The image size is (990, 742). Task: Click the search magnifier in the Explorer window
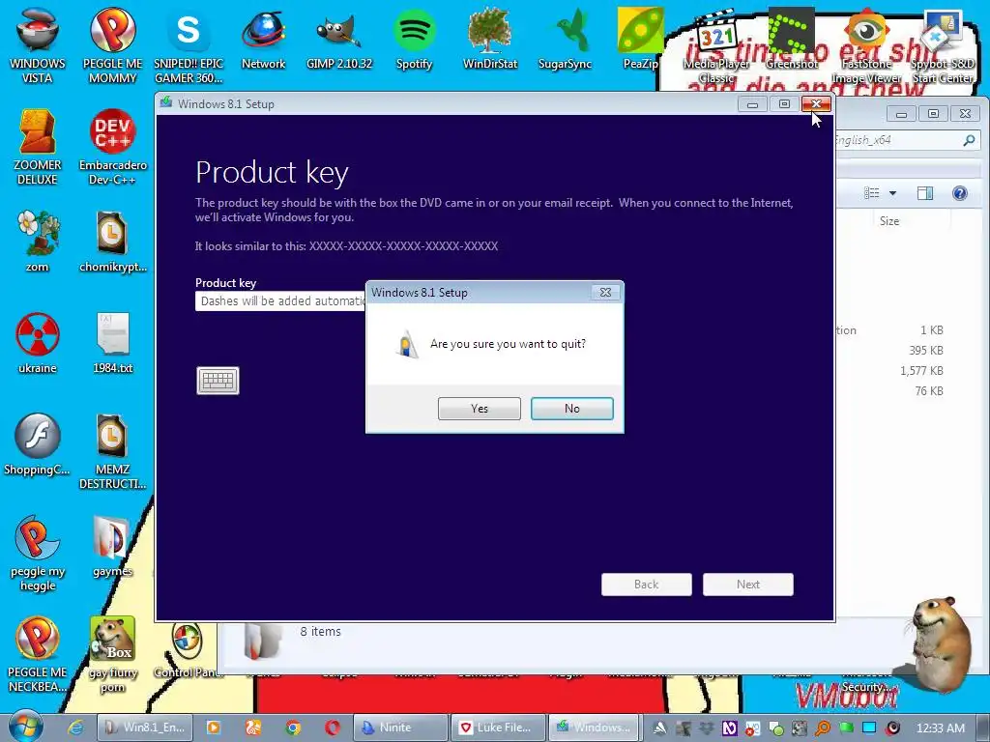969,140
